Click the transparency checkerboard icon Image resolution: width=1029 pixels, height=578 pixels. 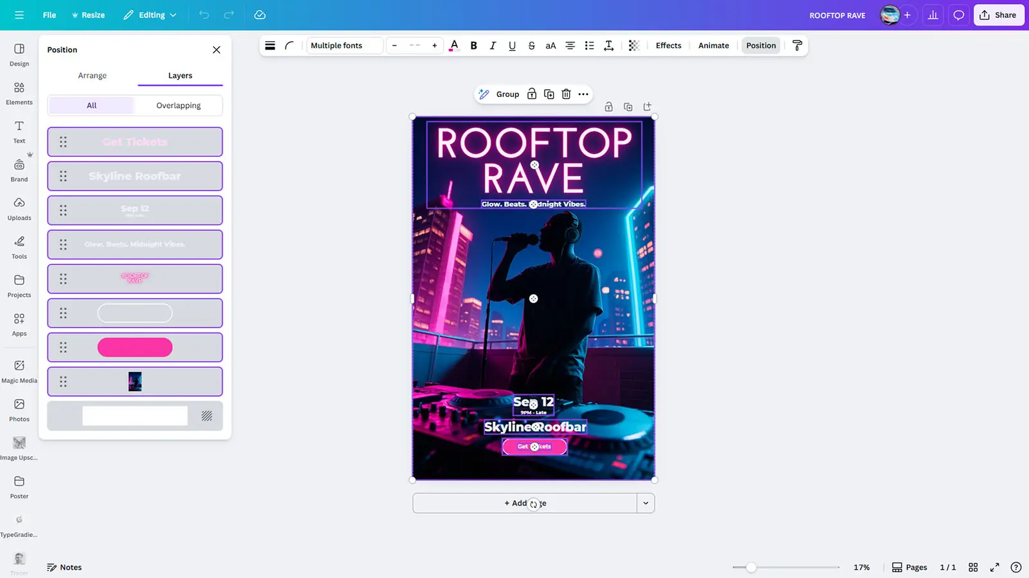pos(633,46)
